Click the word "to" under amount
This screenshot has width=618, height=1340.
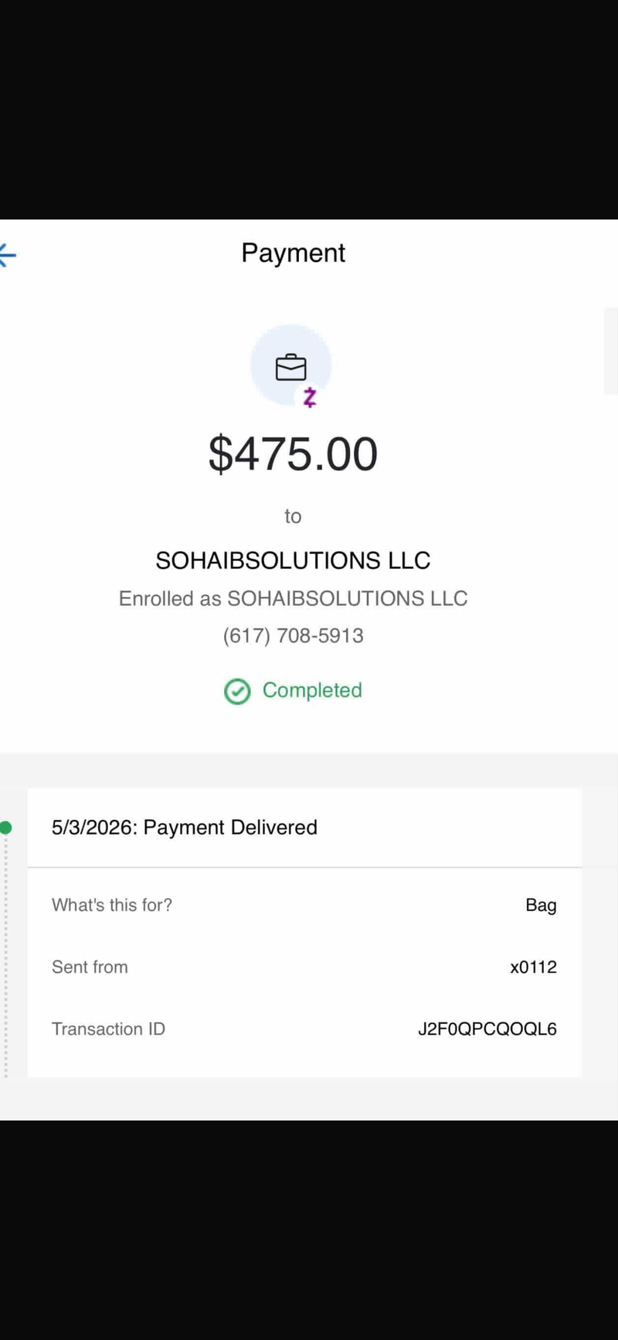pyautogui.click(x=293, y=516)
